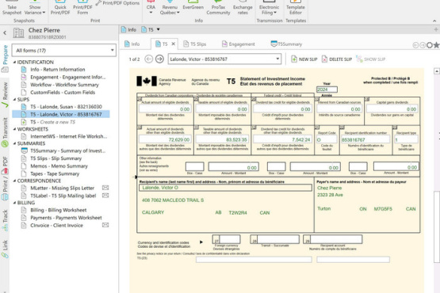This screenshot has width=440, height=293.
Task: Click Year field showing 2024
Action: (x=327, y=89)
